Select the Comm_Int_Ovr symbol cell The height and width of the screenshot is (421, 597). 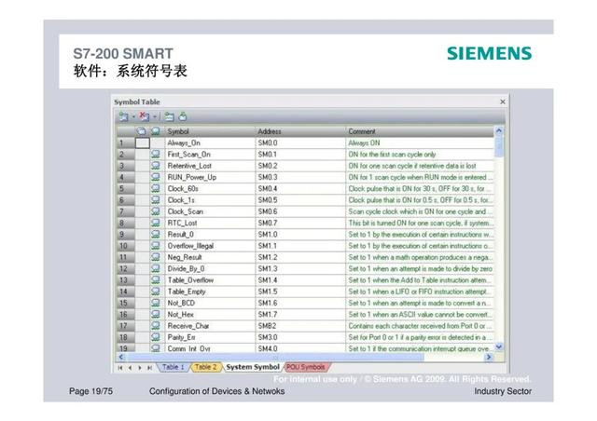[x=210, y=348]
